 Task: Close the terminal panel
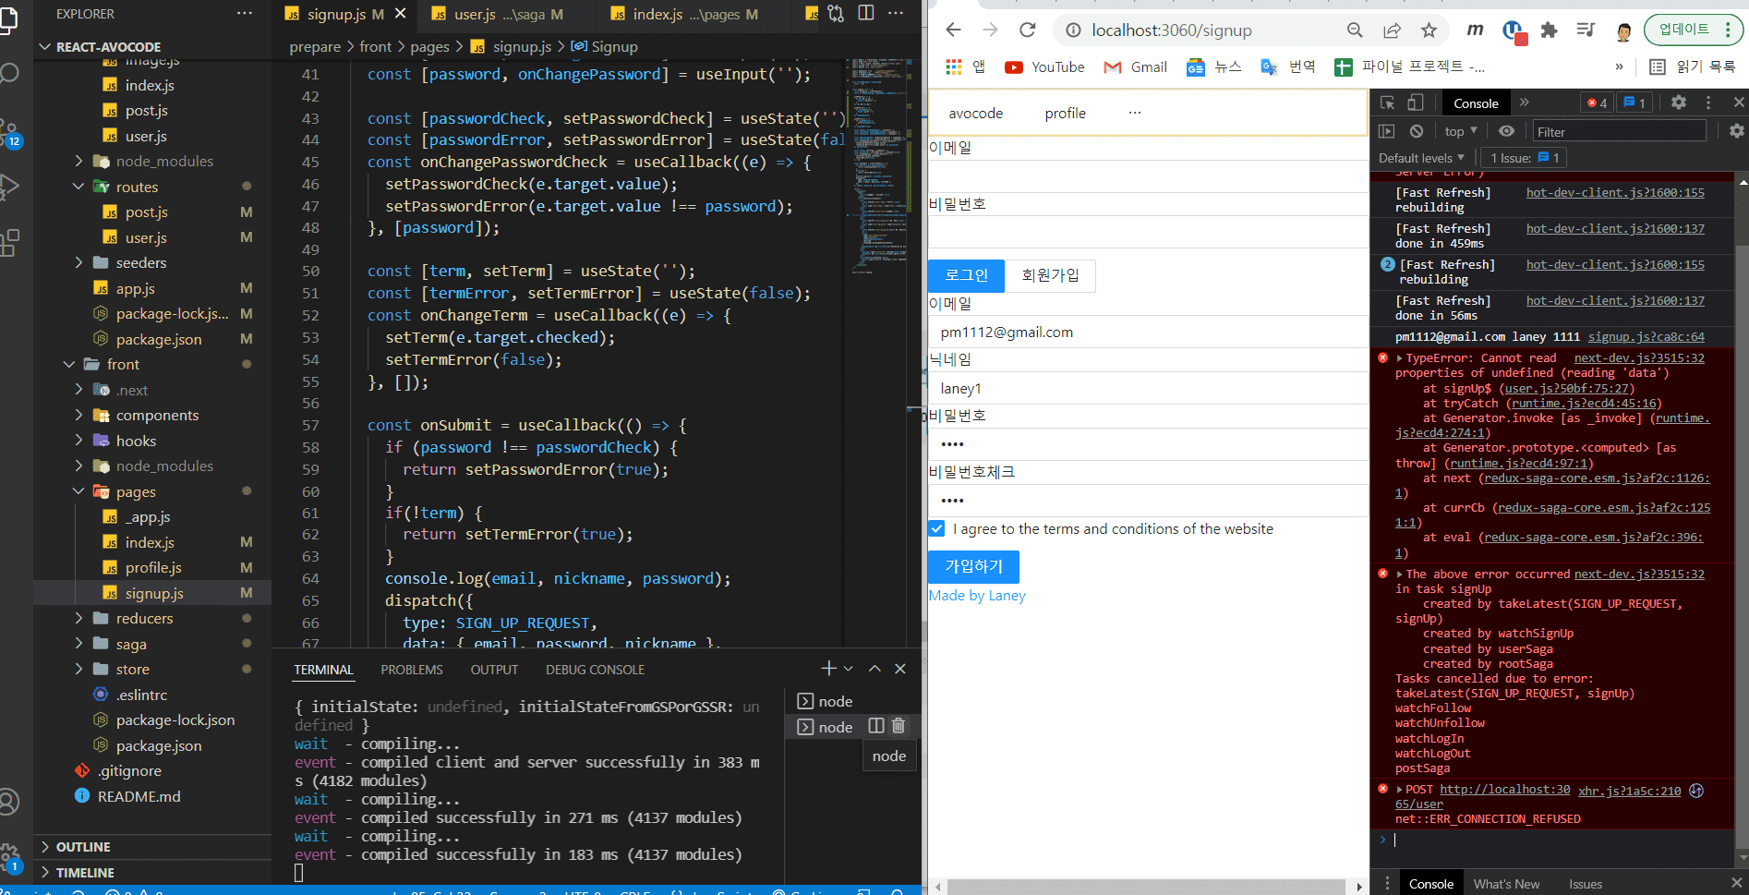coord(900,669)
